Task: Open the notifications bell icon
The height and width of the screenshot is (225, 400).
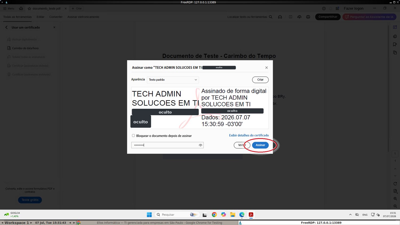Action: click(331, 9)
